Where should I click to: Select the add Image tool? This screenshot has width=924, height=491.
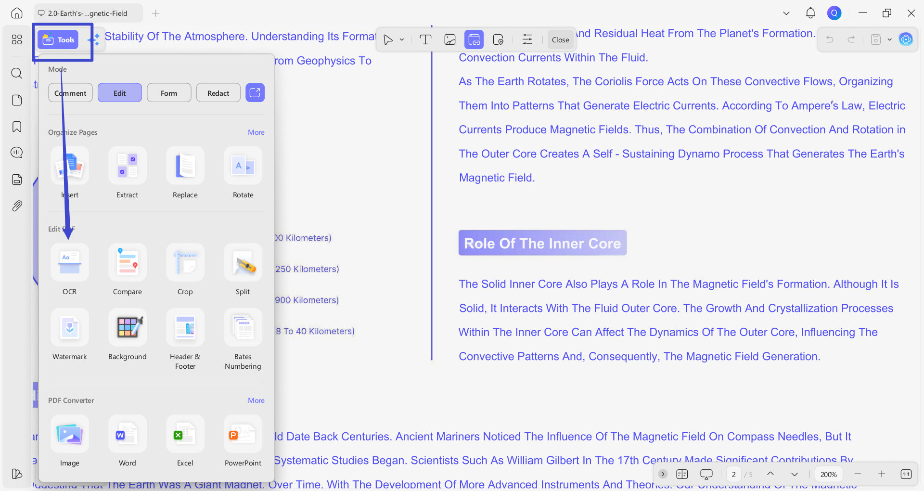pos(450,39)
